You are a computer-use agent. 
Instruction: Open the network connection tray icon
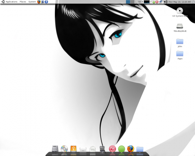click(x=161, y=2)
